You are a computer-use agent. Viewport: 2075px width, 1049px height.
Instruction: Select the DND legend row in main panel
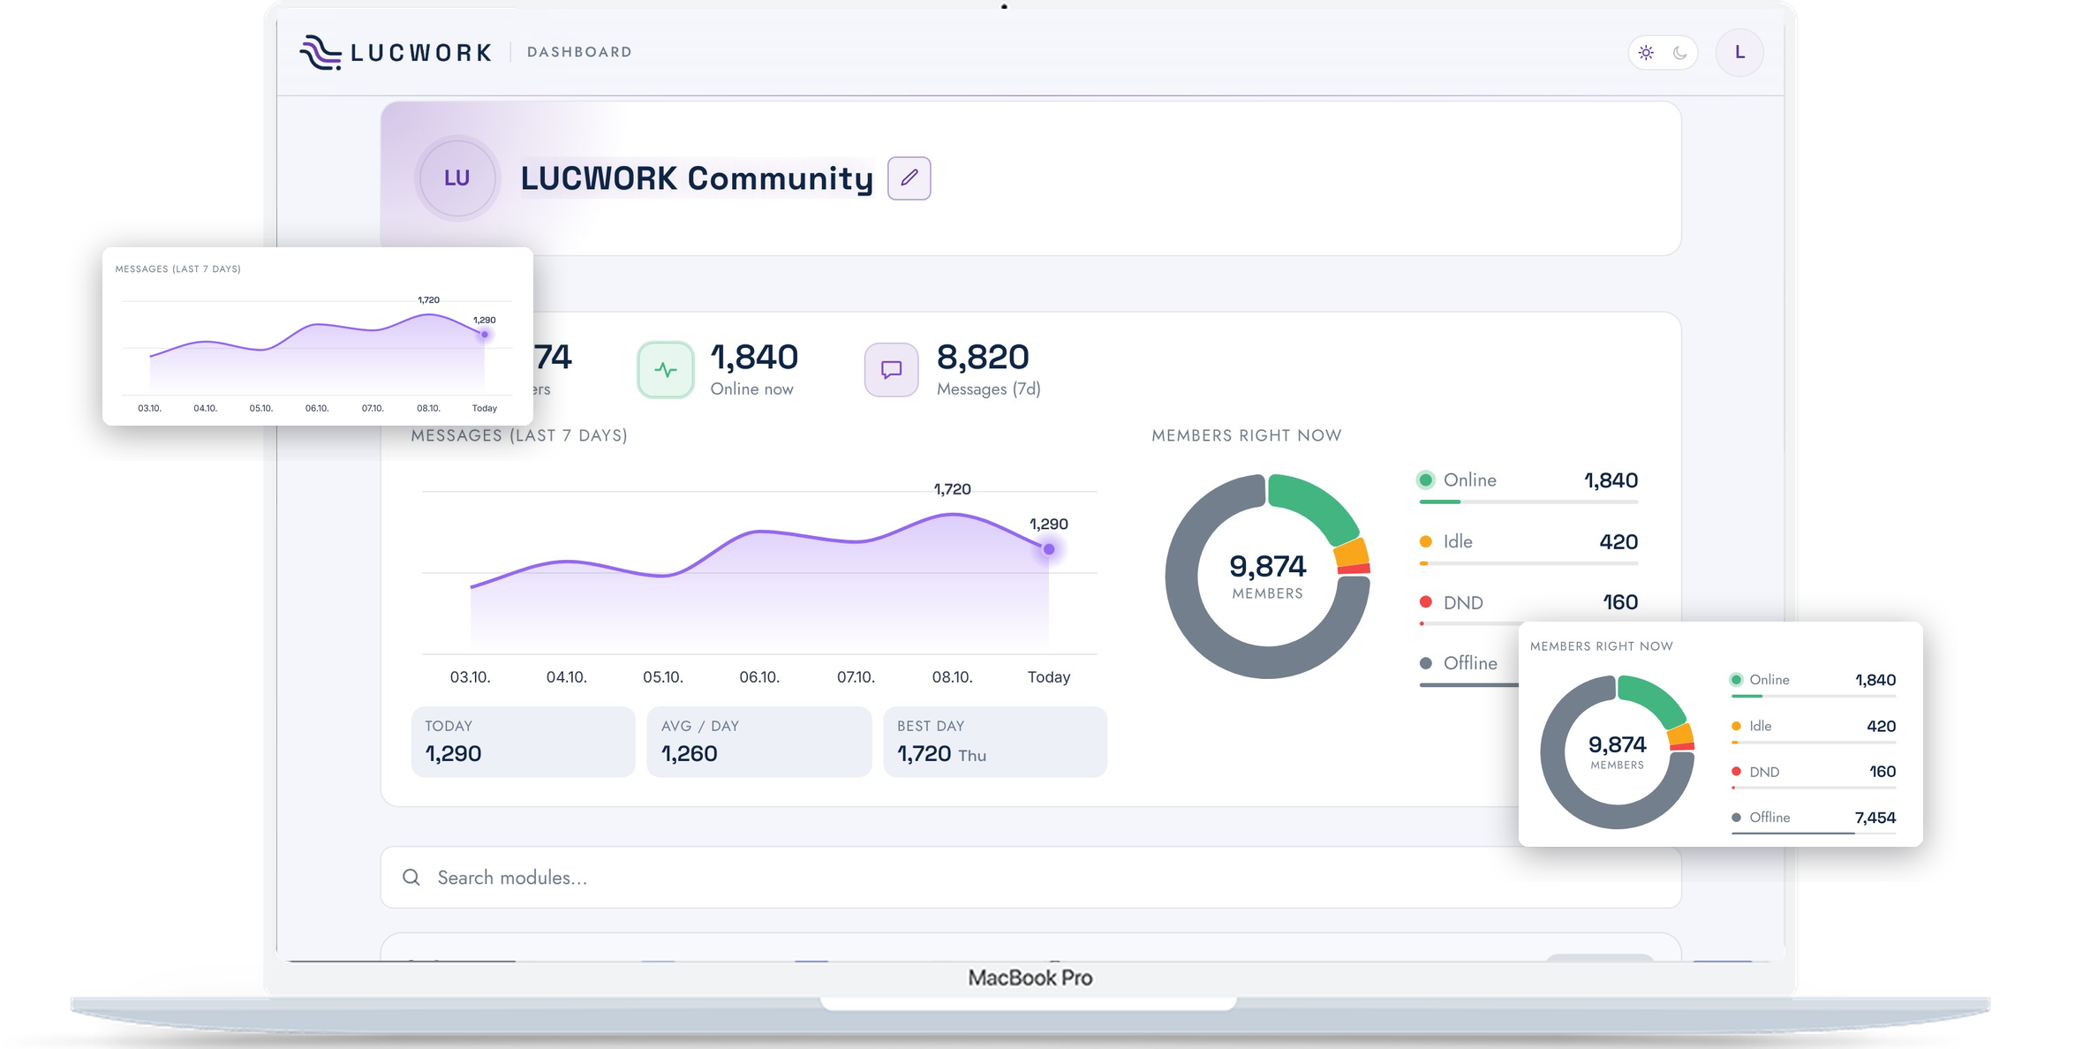point(1528,608)
